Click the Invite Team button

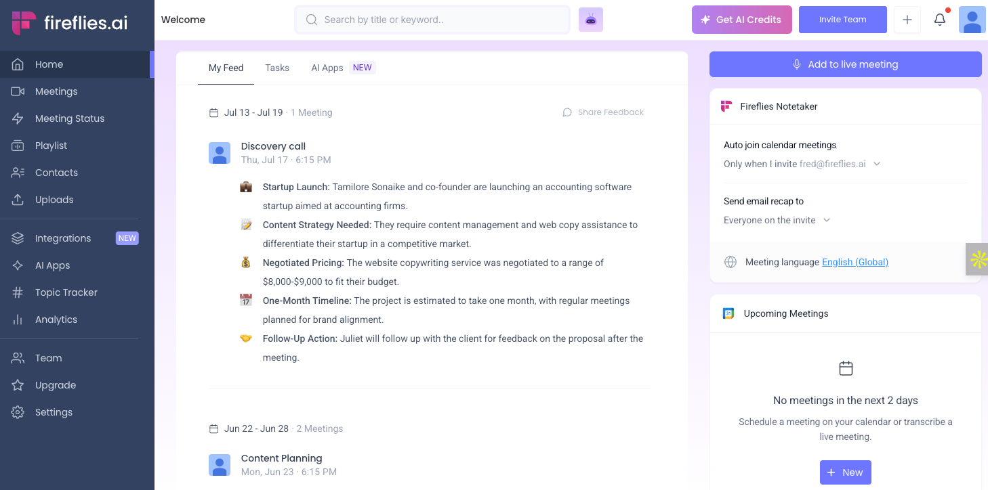pyautogui.click(x=843, y=20)
